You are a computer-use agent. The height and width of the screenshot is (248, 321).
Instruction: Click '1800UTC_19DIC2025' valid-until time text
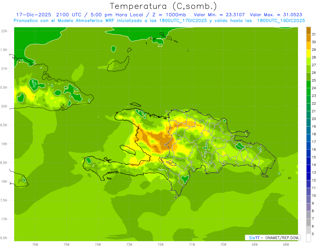(x=281, y=21)
